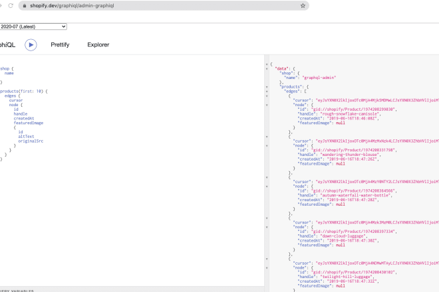The width and height of the screenshot is (439, 292).
Task: Click "cursor" in the query editor
Action: tap(16, 100)
